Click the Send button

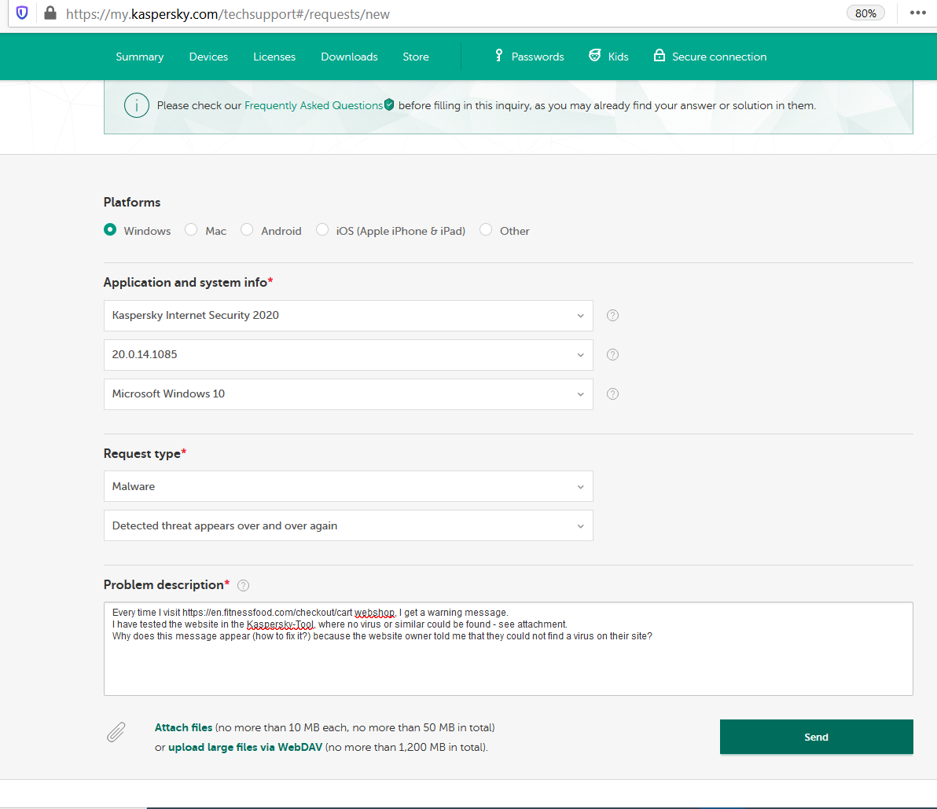pyautogui.click(x=816, y=738)
